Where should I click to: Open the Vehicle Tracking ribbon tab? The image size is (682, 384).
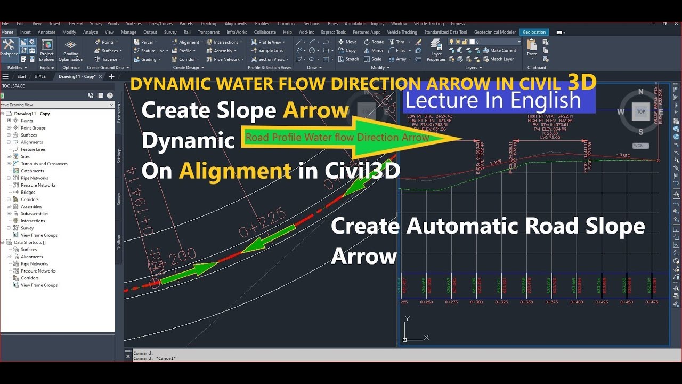(402, 32)
